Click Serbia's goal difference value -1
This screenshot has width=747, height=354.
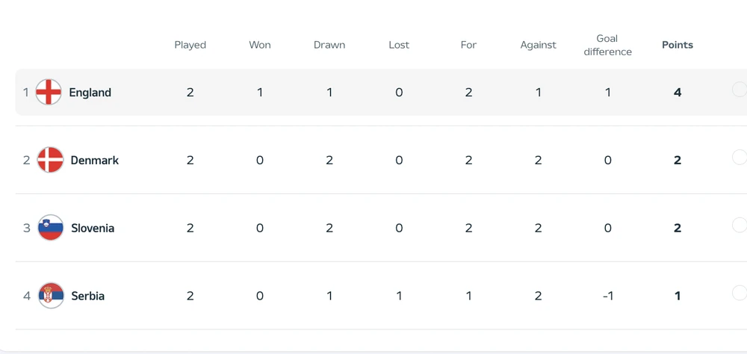[x=607, y=296]
